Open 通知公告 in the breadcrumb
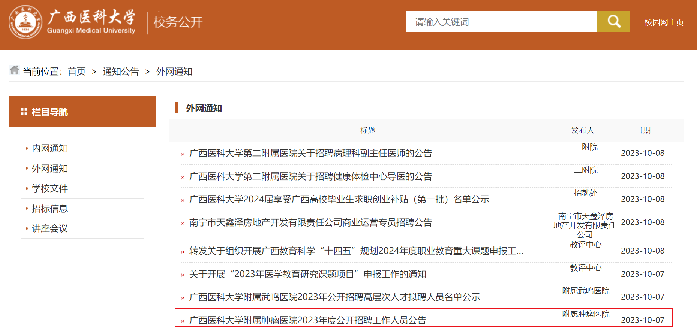 click(121, 72)
